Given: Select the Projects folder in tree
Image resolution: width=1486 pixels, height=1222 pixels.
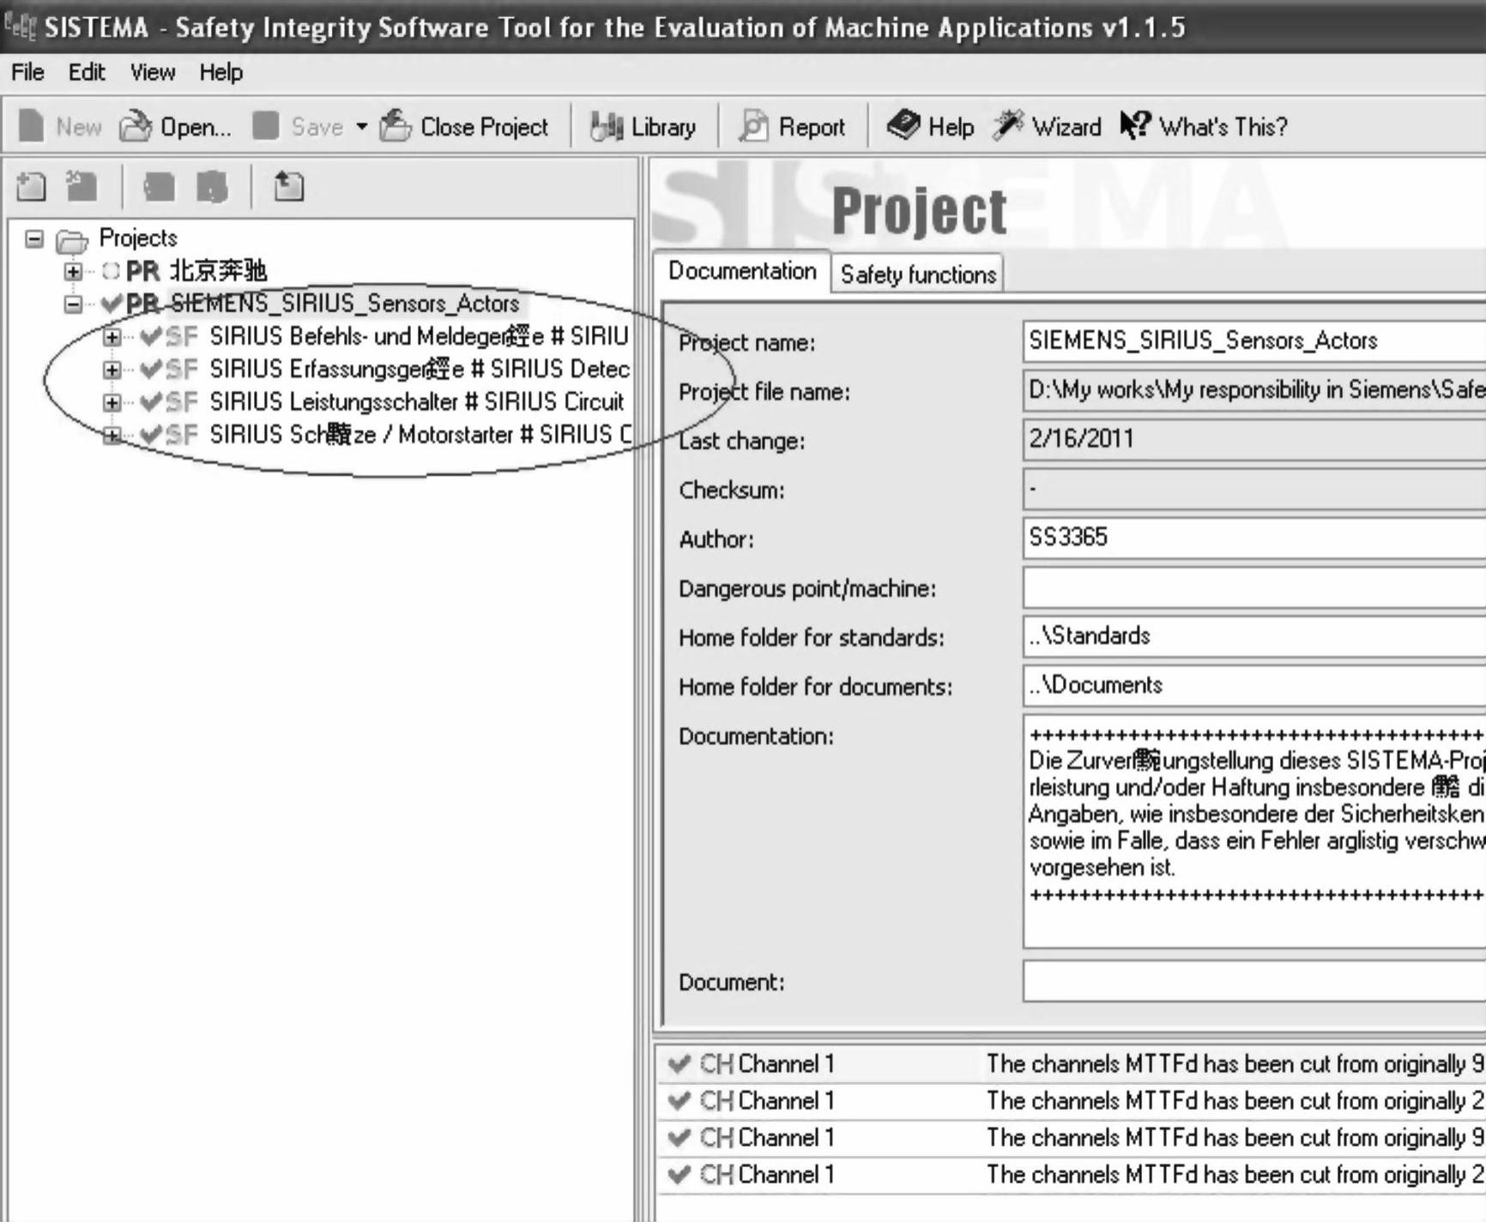Looking at the screenshot, I should tap(138, 238).
